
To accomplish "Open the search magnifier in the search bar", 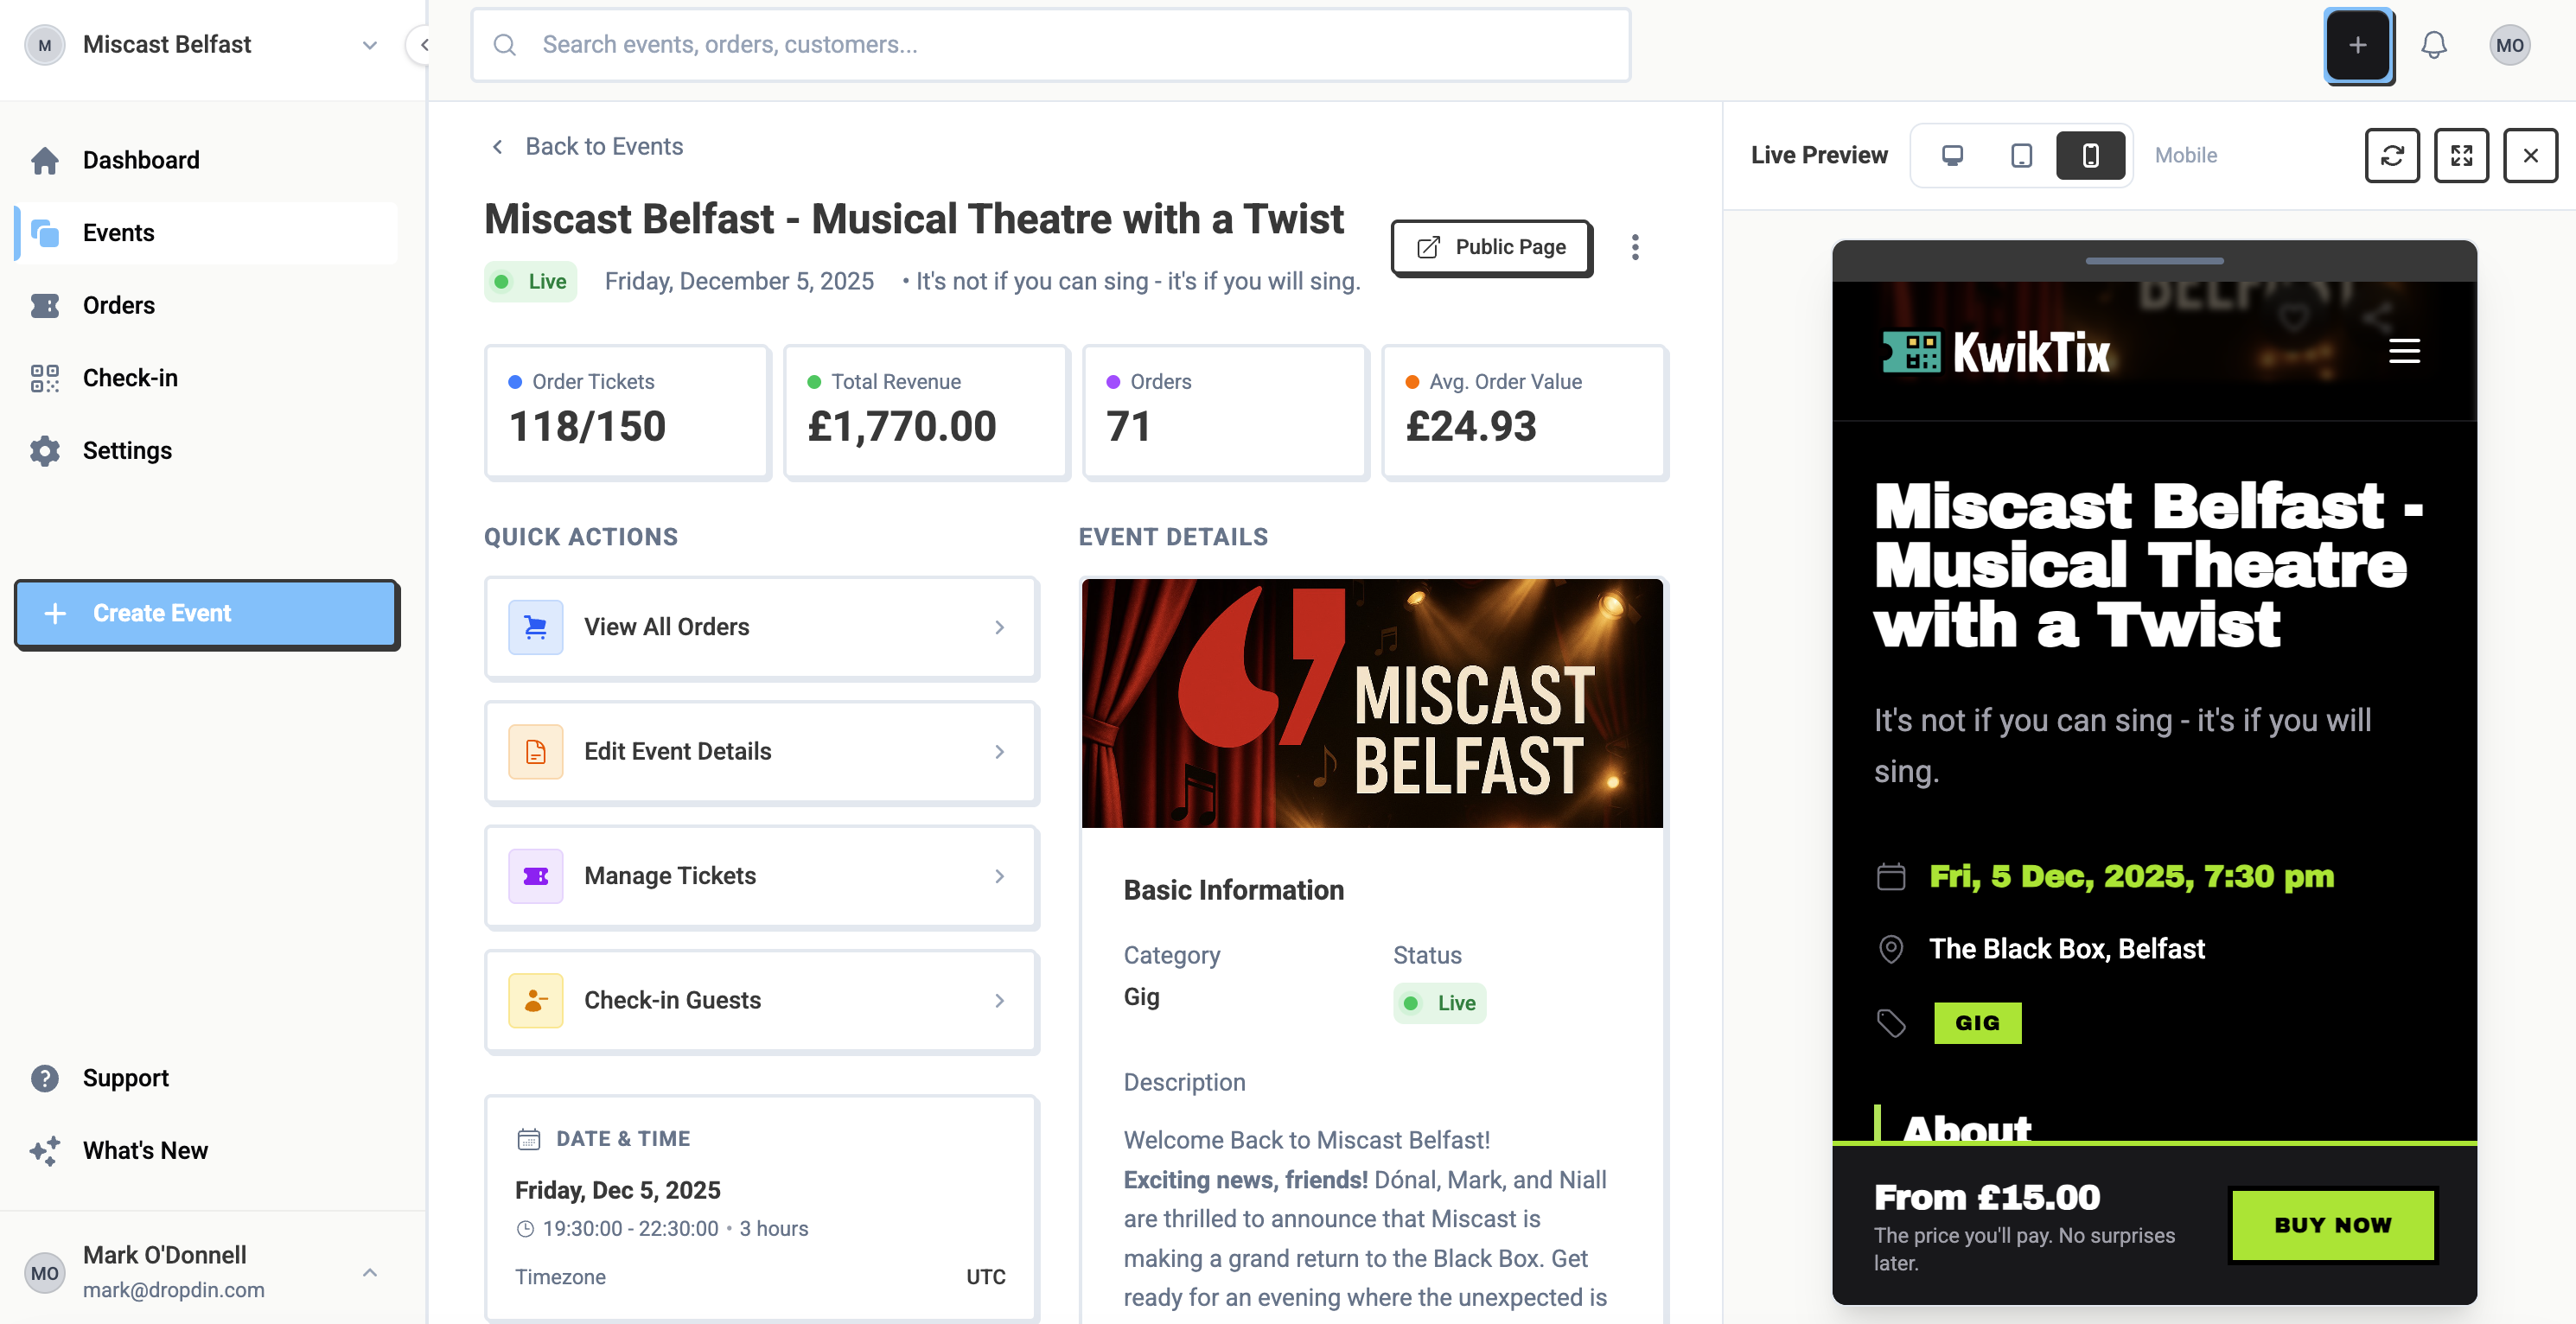I will click(505, 45).
